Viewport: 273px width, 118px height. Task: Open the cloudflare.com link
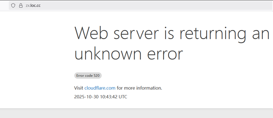click(x=100, y=88)
